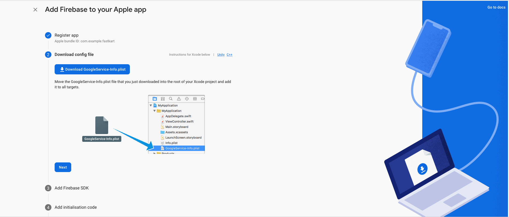Click the Xcode search magnifier icon

point(171,99)
